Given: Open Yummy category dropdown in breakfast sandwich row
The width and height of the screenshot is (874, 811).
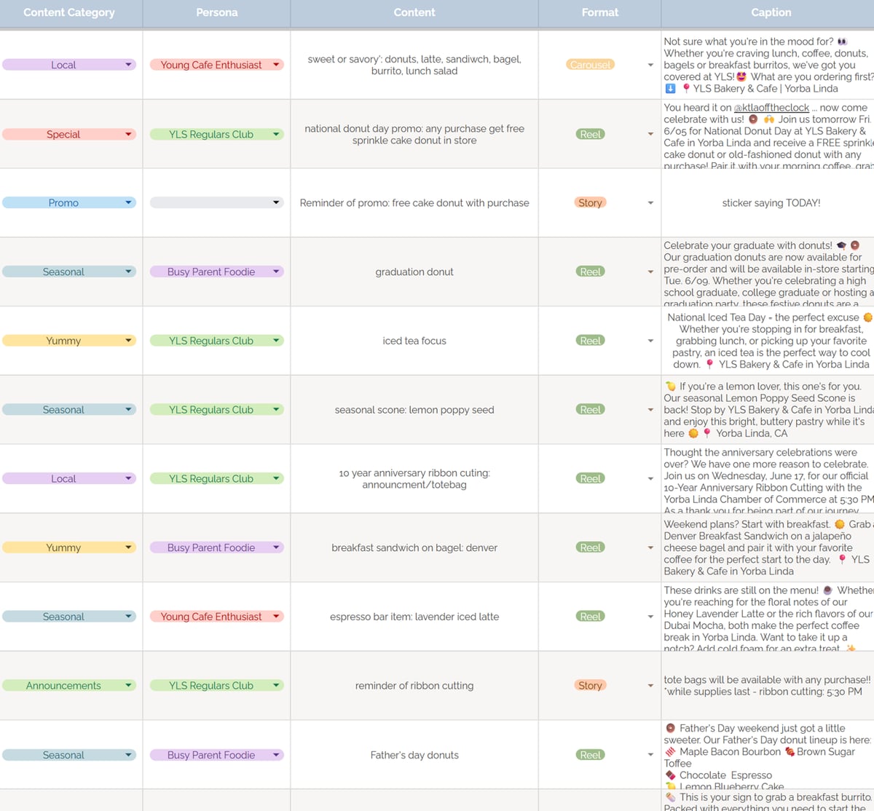Looking at the screenshot, I should [x=69, y=547].
